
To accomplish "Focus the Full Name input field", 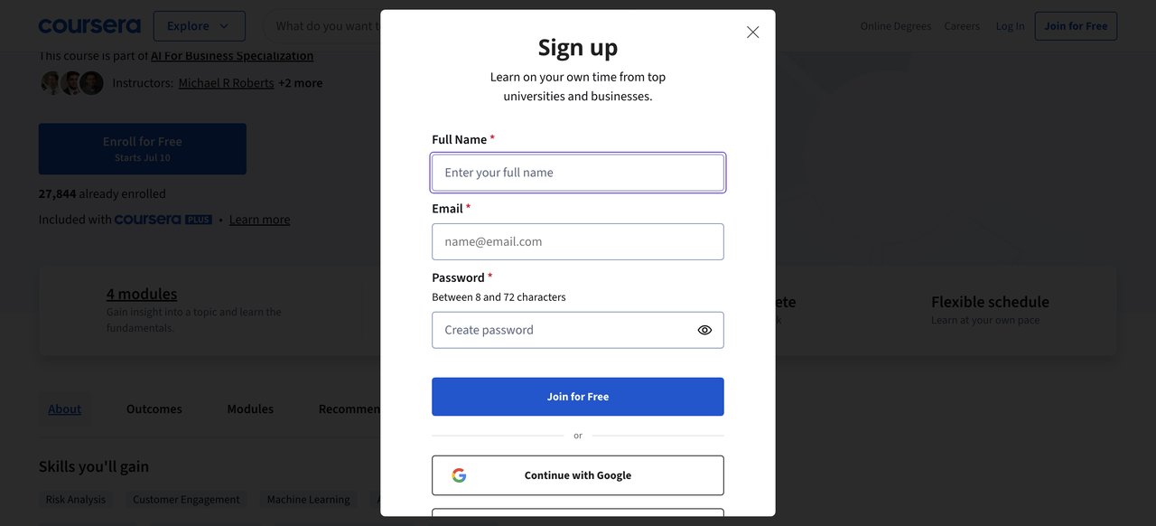I will (x=578, y=173).
